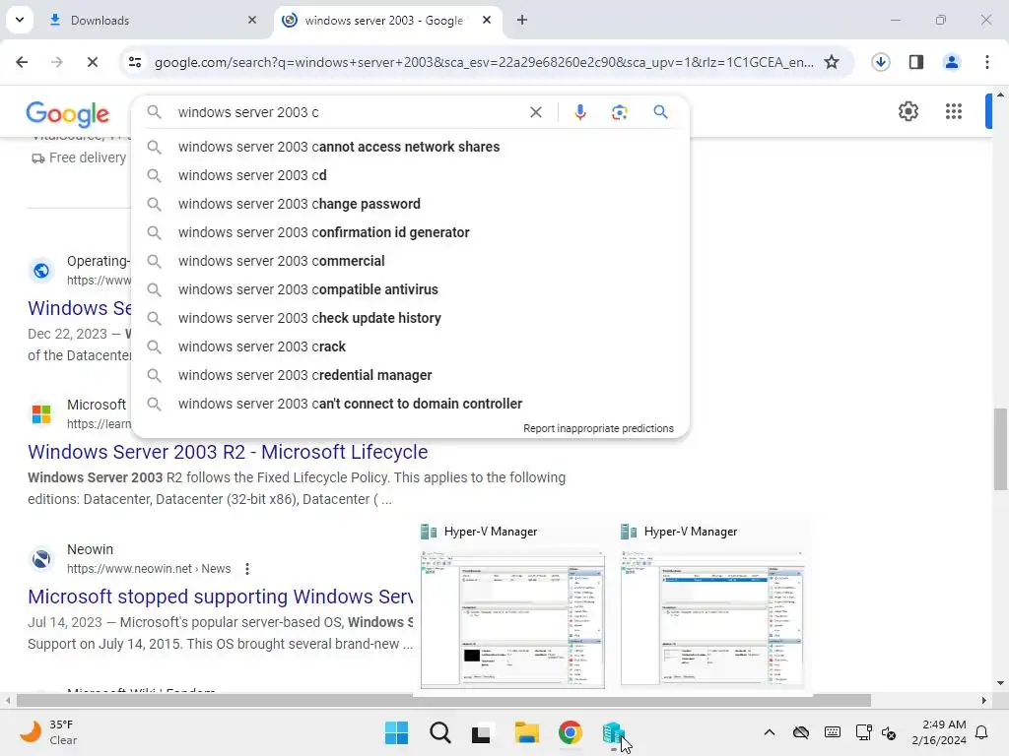This screenshot has width=1009, height=756.
Task: Search by image with Google Lens
Action: [619, 112]
